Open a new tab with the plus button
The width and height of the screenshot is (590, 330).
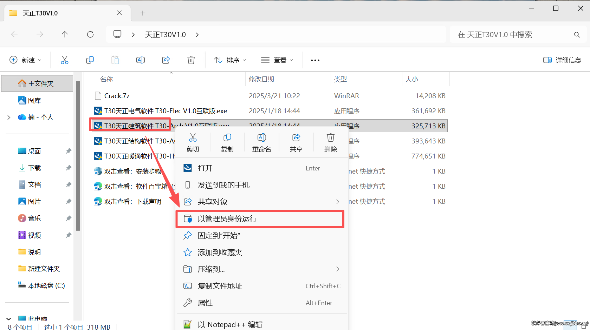[143, 13]
